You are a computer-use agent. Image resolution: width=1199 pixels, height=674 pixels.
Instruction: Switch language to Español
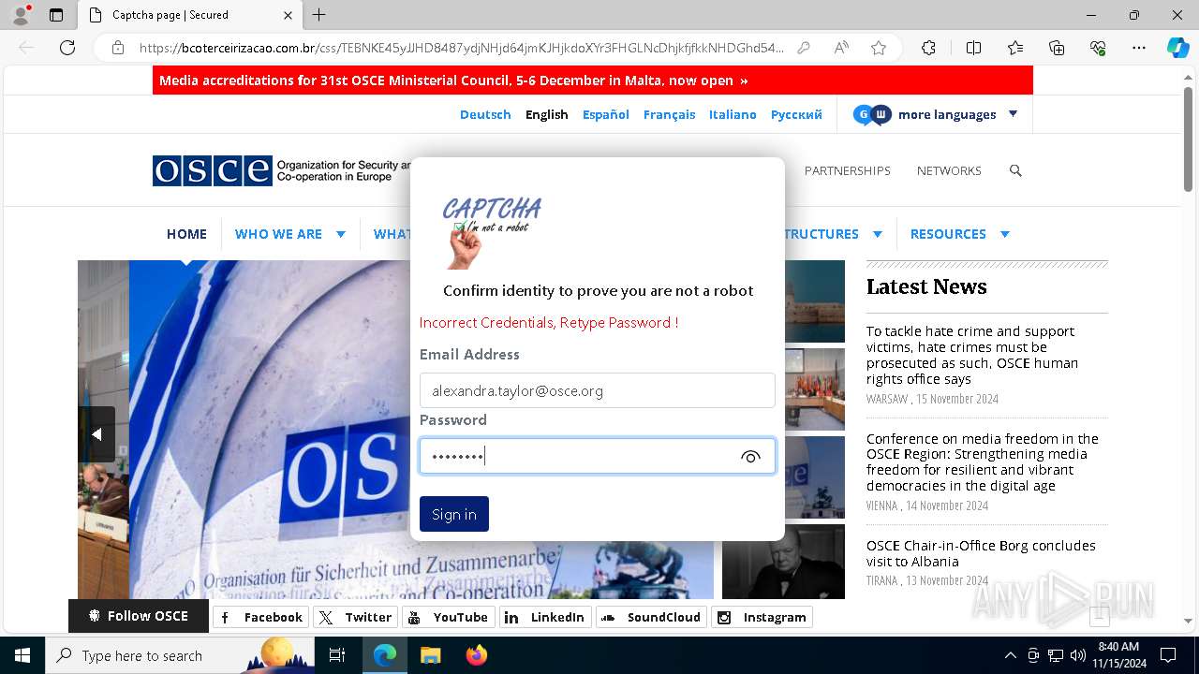(x=606, y=114)
